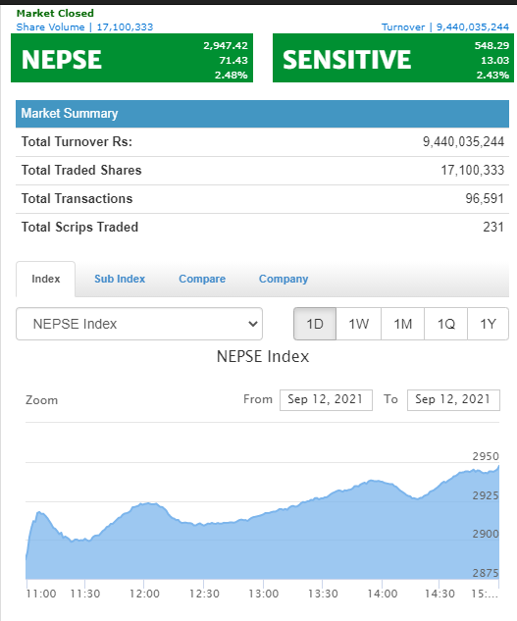Image resolution: width=517 pixels, height=621 pixels.
Task: Click the green NEPSE index banner
Action: [131, 58]
